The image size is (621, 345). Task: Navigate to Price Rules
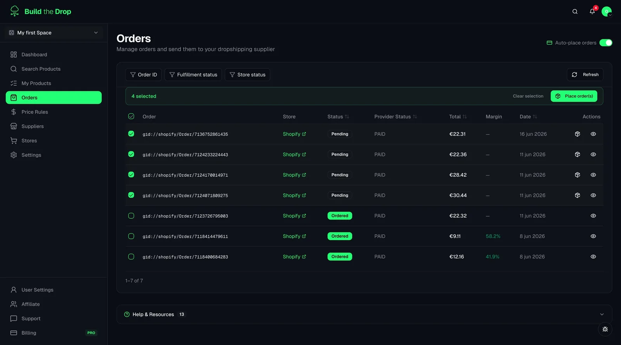pos(54,112)
